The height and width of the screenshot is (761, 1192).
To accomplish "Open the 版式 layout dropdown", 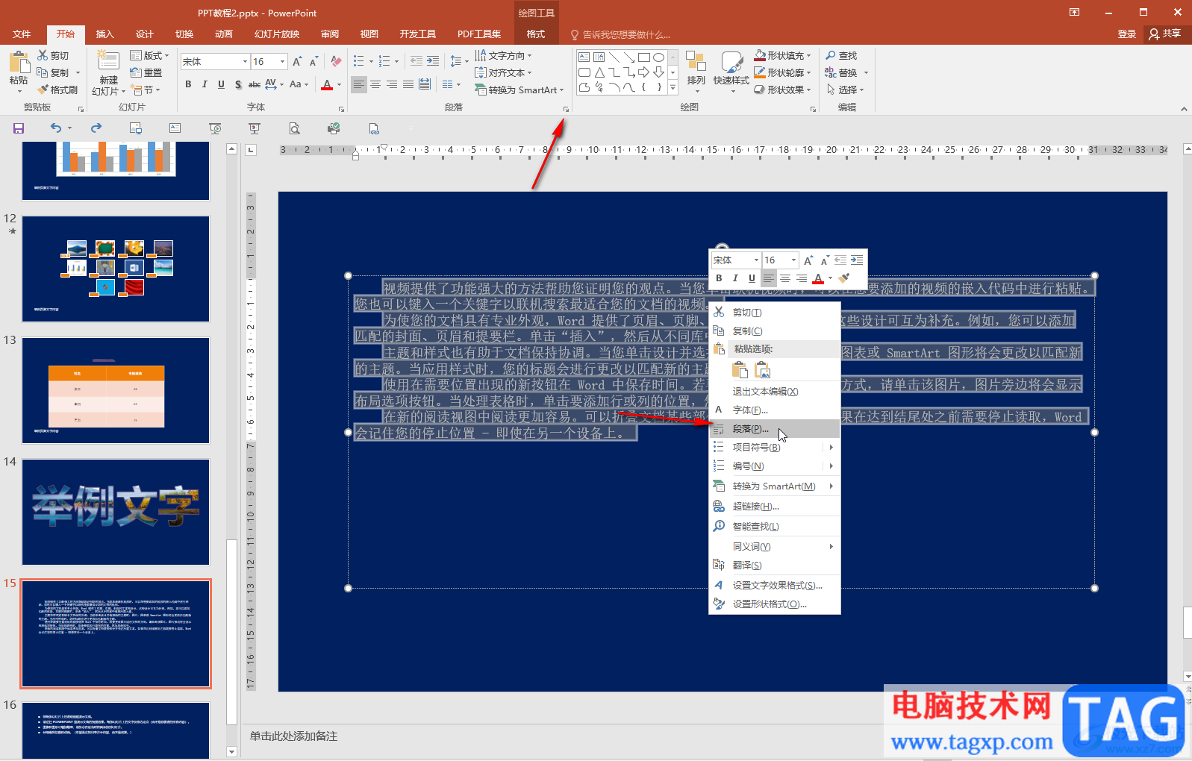I will [149, 55].
